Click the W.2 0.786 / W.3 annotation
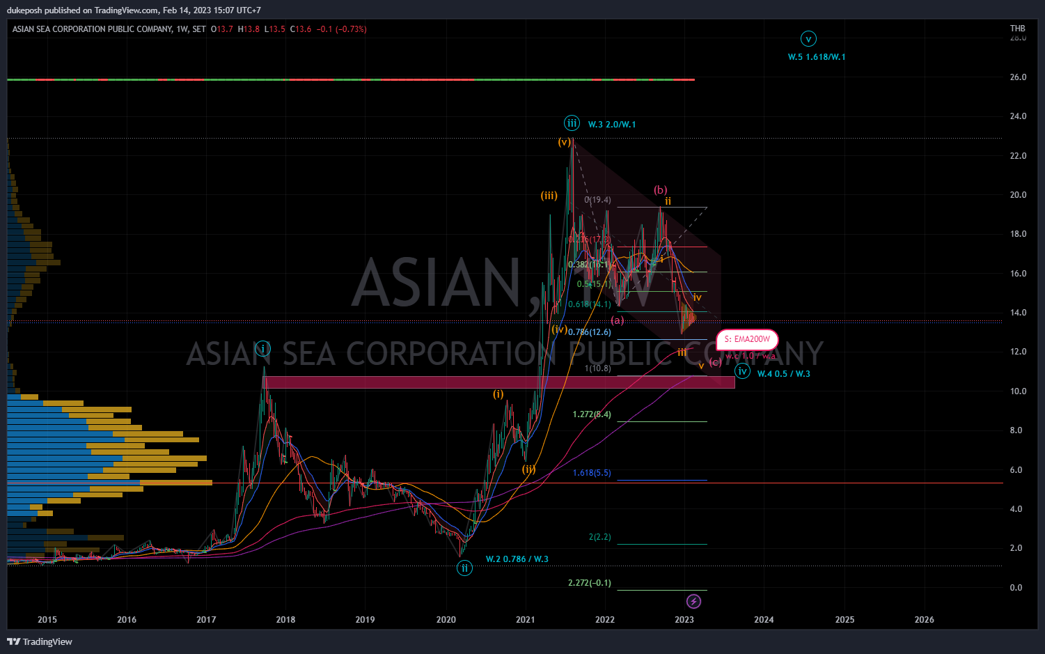The height and width of the screenshot is (654, 1045). click(517, 559)
